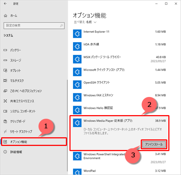
Task: Click the この PC へのプロジェクション icon
Action: [x=5, y=91]
